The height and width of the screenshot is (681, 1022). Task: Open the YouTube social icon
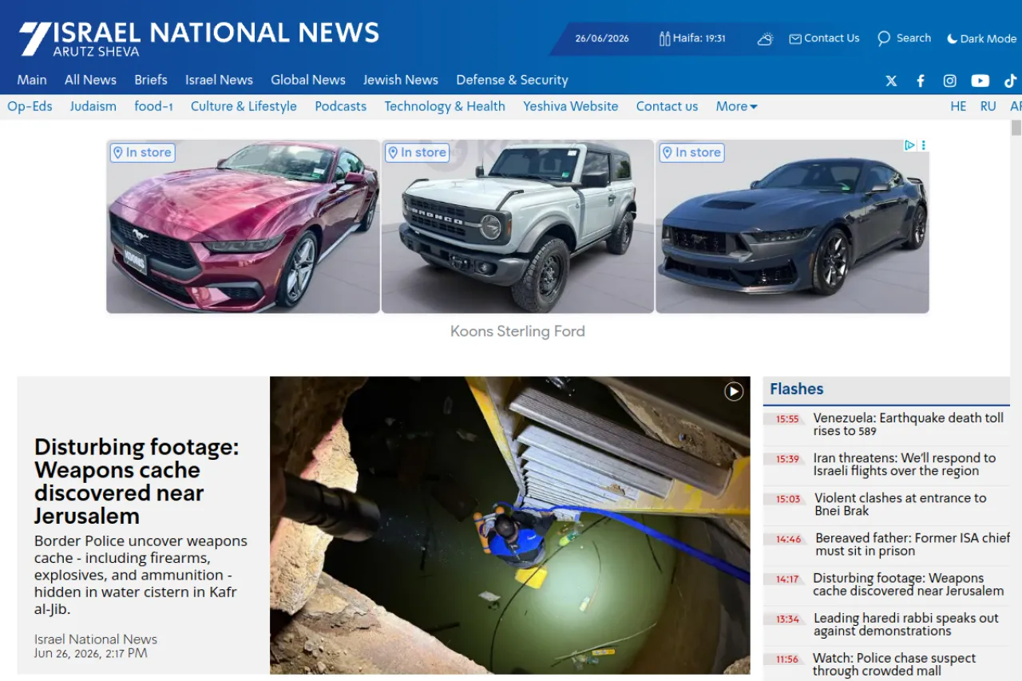(980, 81)
